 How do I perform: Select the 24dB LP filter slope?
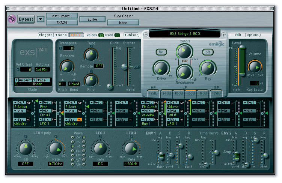click(167, 93)
